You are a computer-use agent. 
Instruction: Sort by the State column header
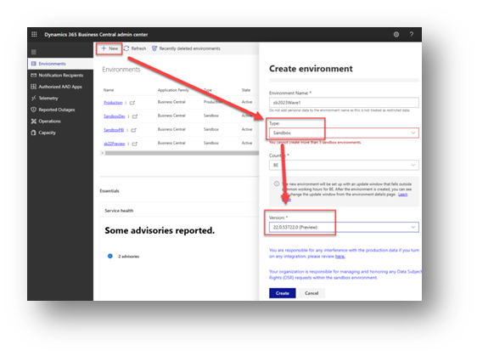coord(246,90)
